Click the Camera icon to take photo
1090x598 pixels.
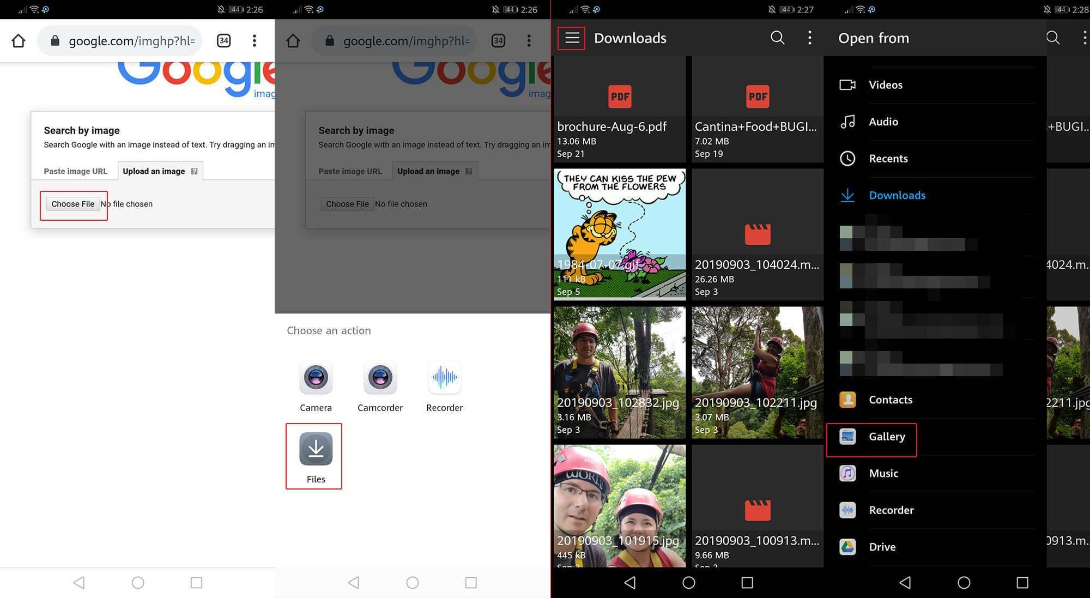[x=316, y=377]
